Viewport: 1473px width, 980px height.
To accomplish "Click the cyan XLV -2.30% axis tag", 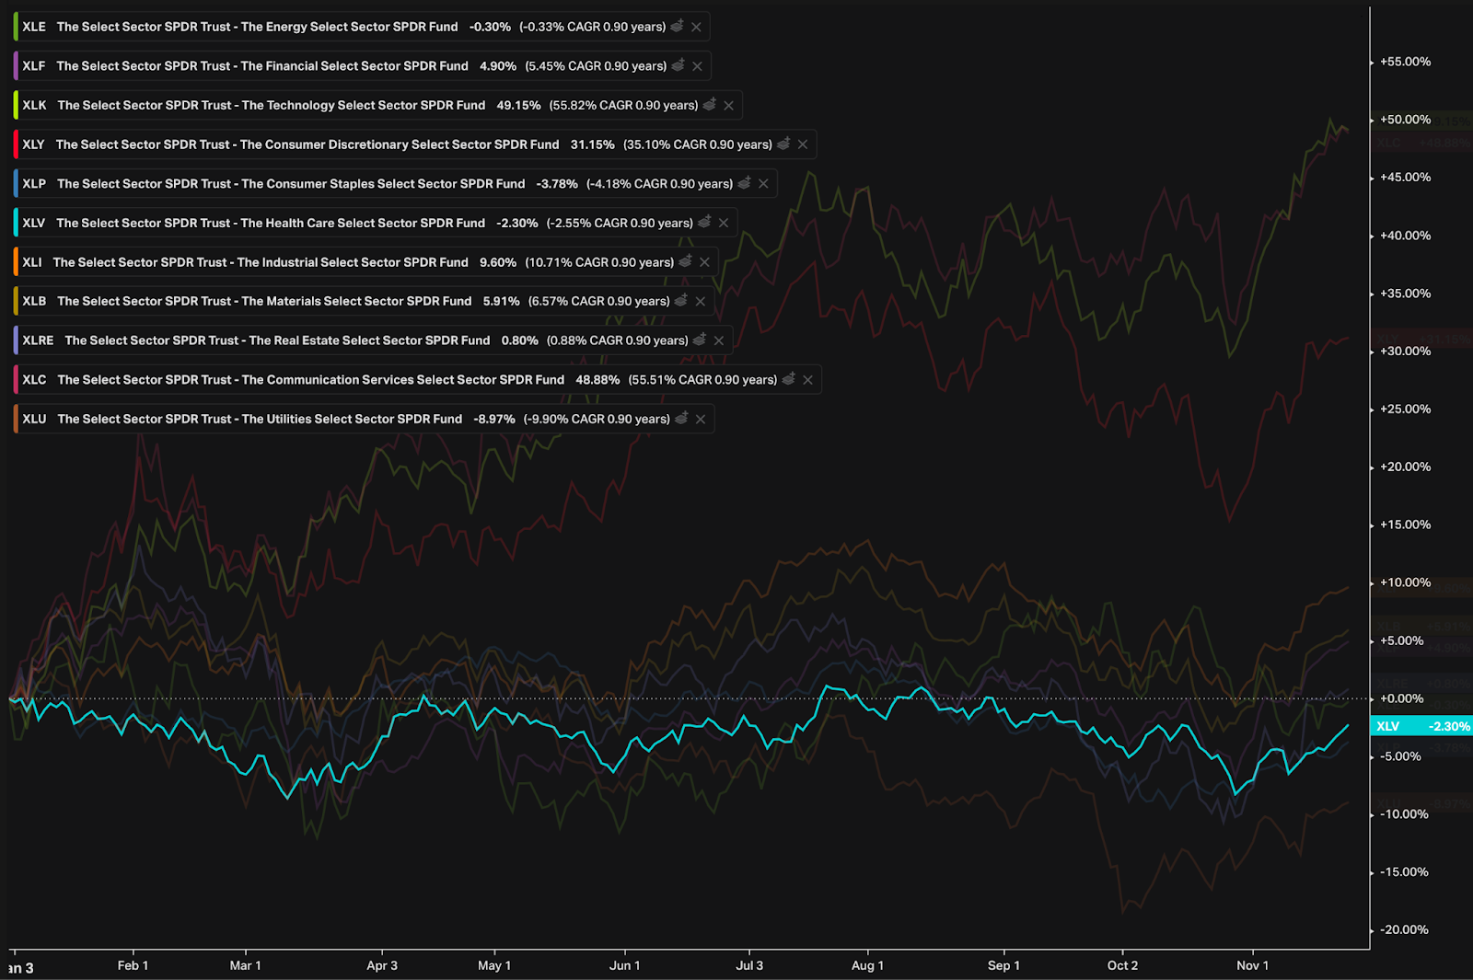I will pyautogui.click(x=1421, y=726).
